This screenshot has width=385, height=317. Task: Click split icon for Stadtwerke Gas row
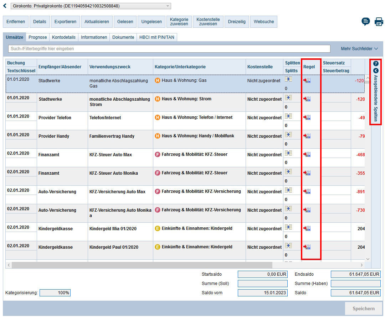click(288, 79)
